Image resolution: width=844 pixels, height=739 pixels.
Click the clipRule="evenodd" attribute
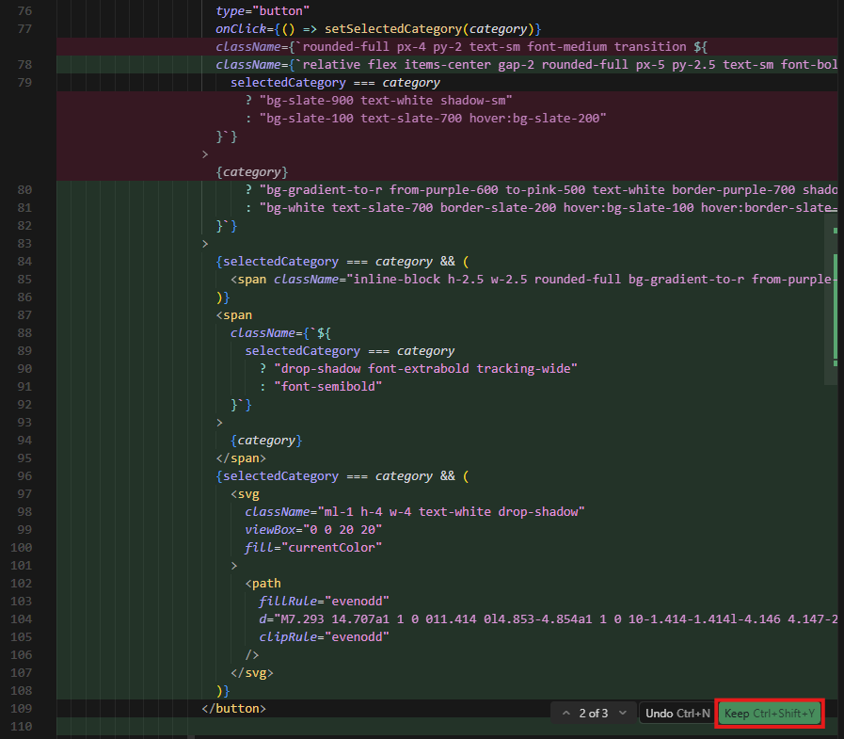pos(324,636)
